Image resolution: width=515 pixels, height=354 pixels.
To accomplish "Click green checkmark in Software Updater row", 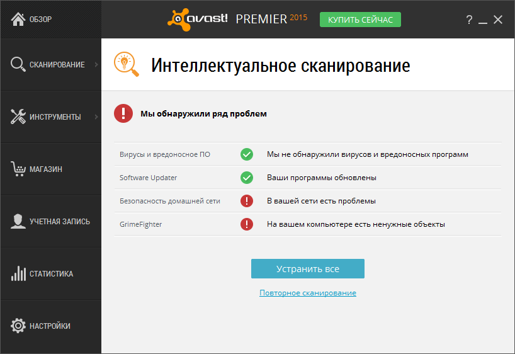I will pyautogui.click(x=247, y=178).
